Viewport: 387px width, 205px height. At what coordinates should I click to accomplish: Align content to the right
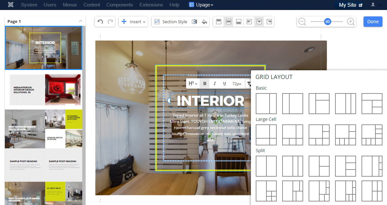click(x=269, y=22)
